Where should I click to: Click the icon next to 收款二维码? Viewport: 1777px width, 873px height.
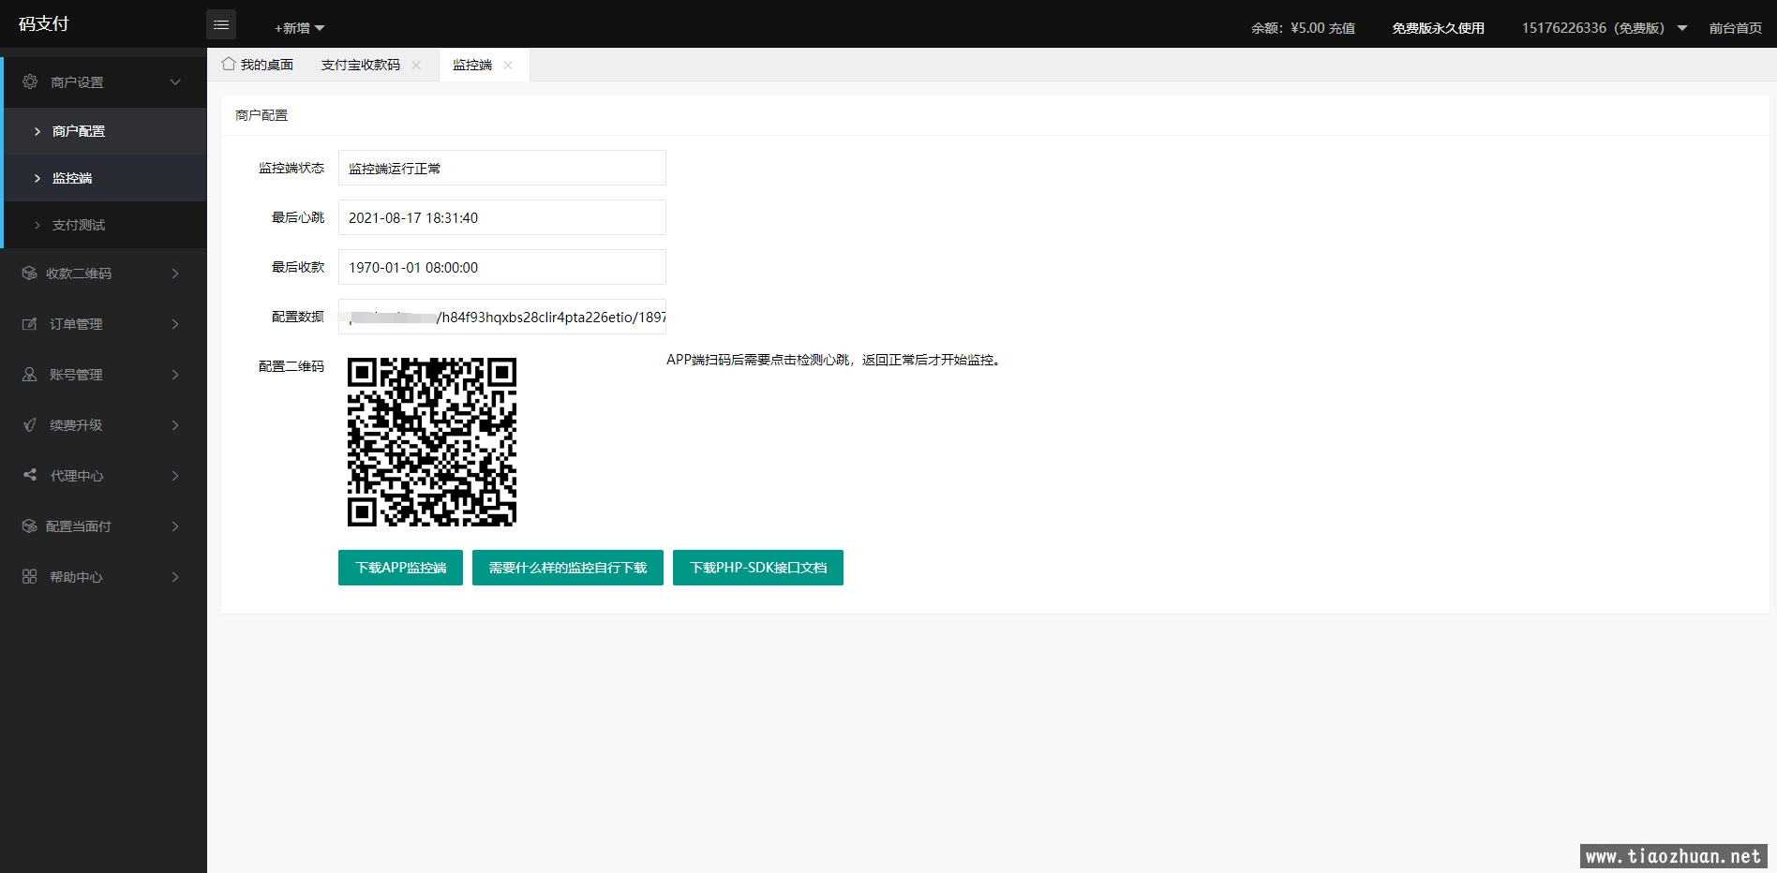point(30,274)
